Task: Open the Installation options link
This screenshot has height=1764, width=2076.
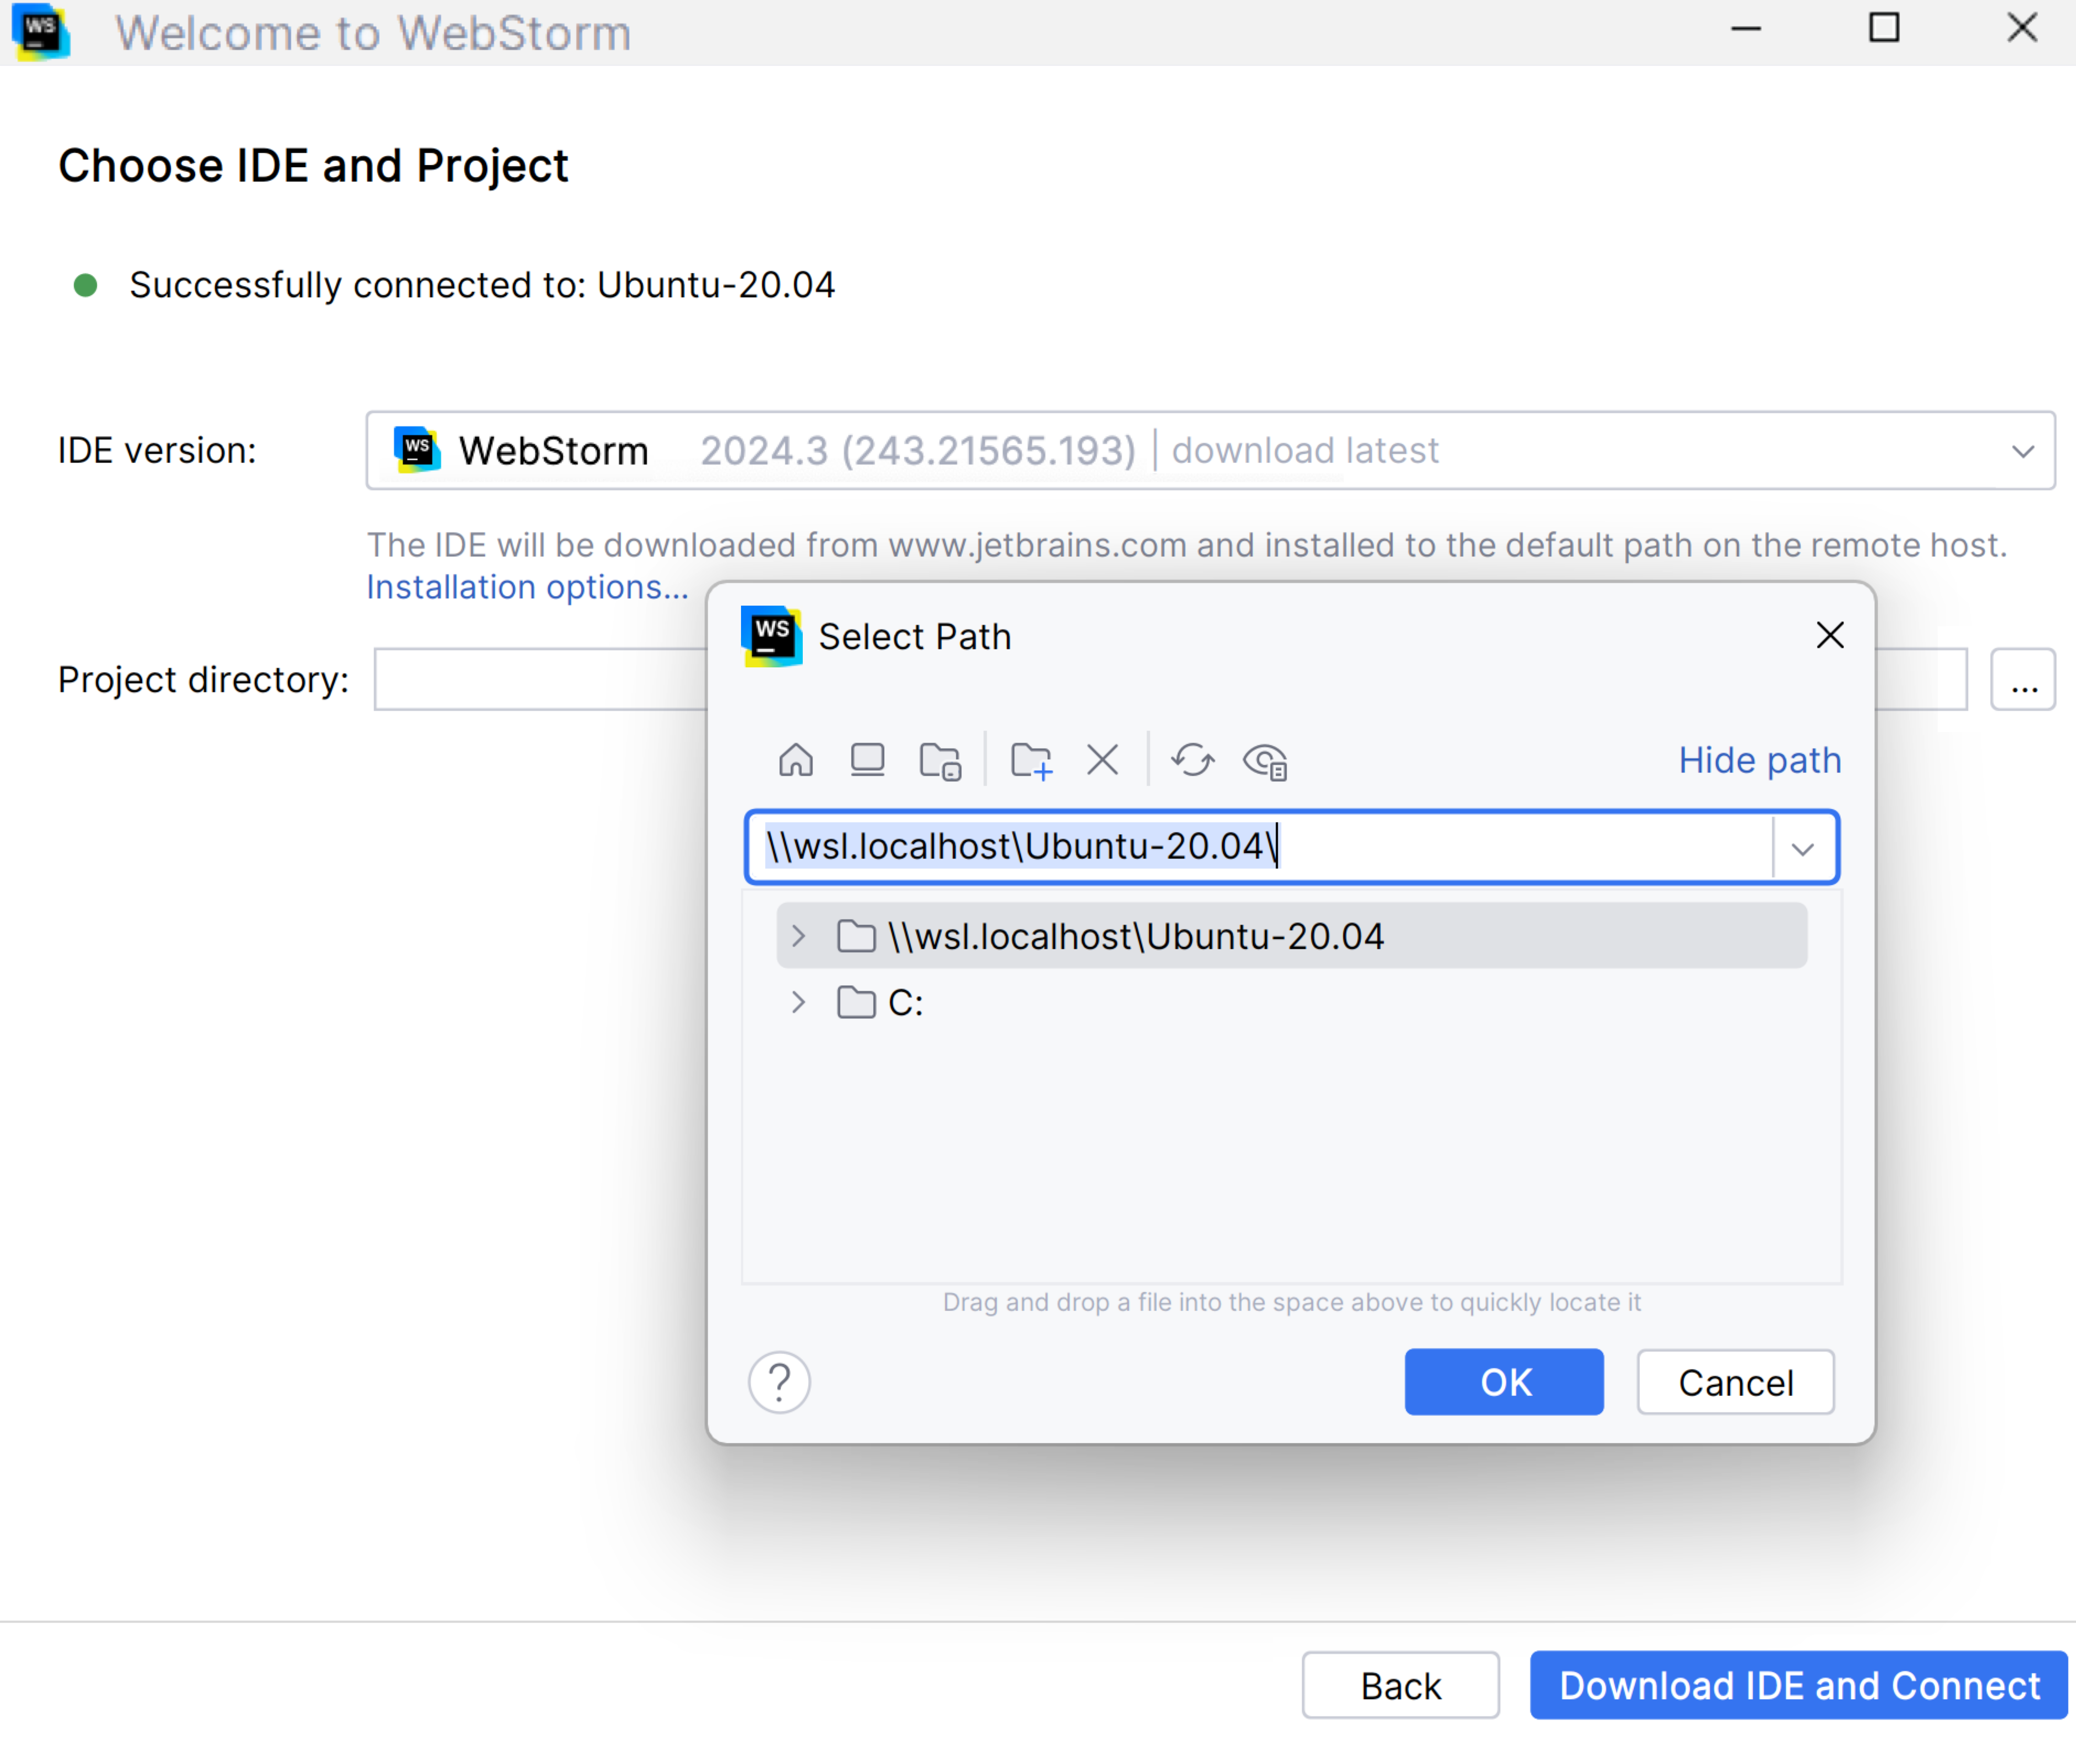Action: (528, 587)
